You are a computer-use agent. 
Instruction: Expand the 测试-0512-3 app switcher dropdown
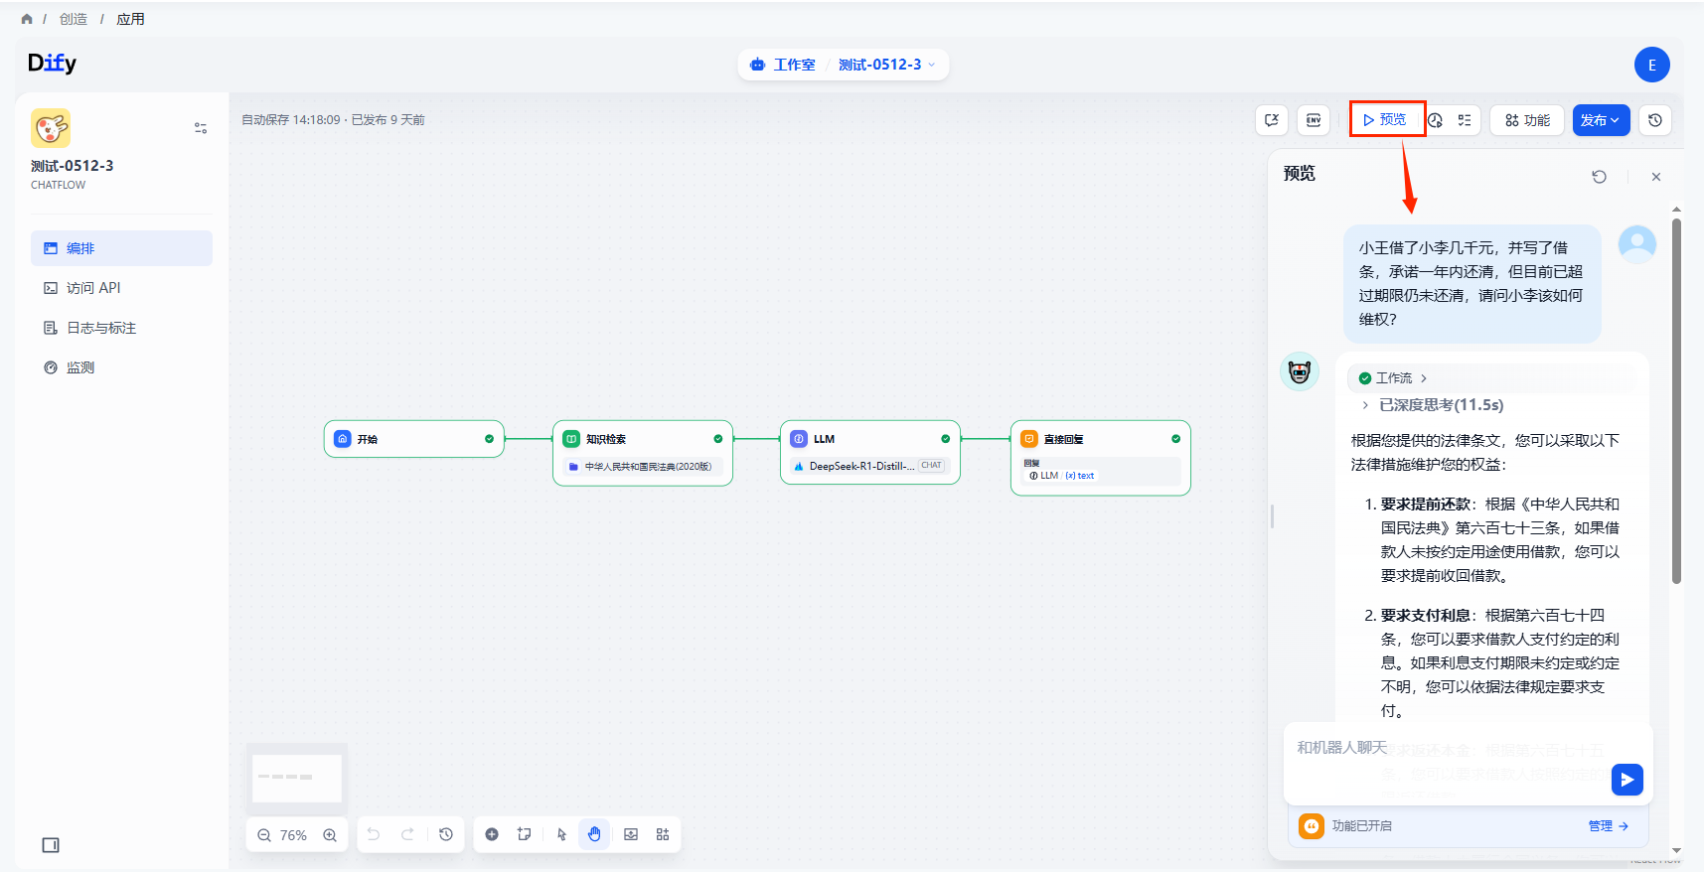point(886,65)
